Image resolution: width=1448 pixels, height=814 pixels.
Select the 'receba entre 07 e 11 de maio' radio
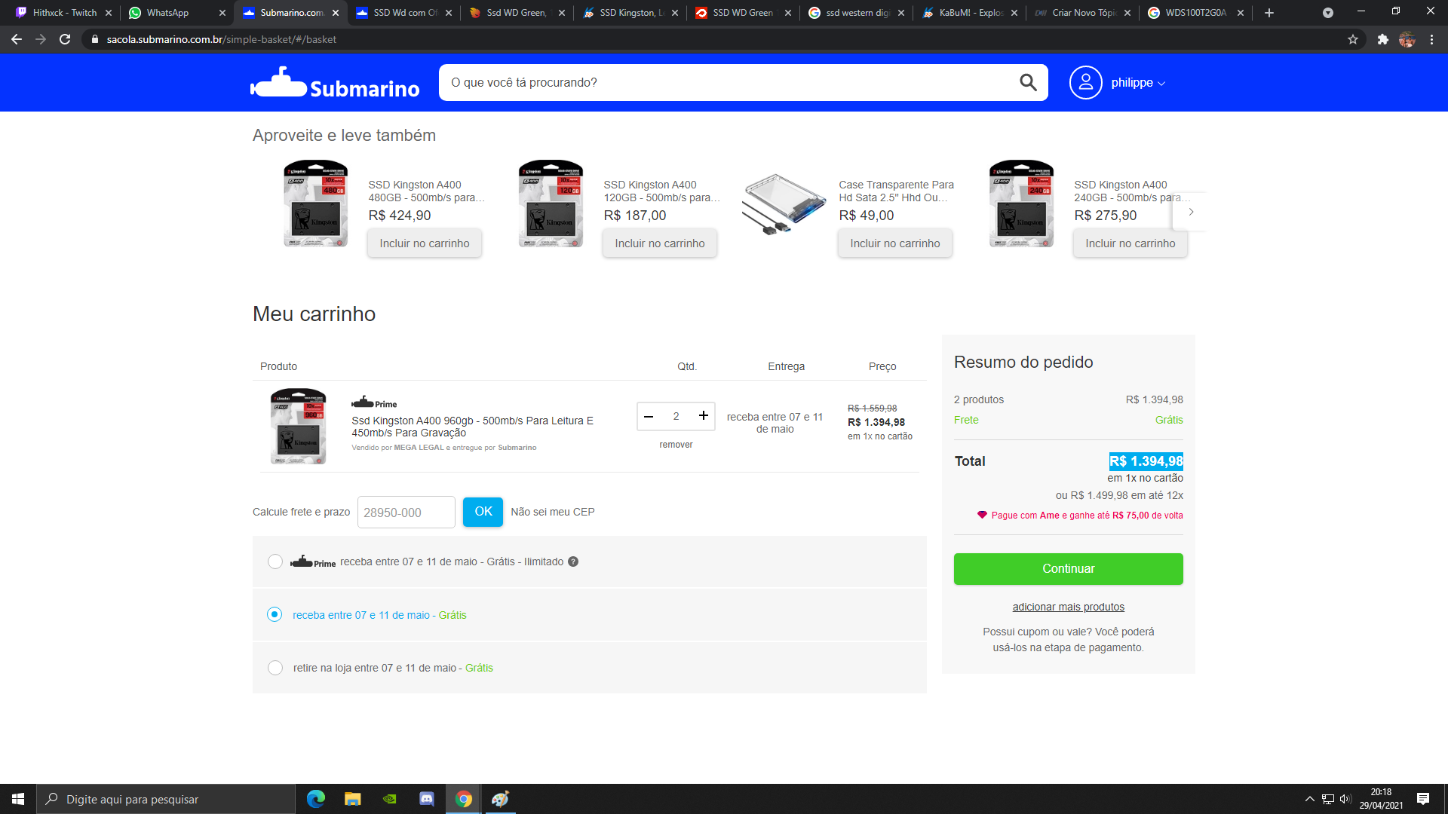click(275, 615)
